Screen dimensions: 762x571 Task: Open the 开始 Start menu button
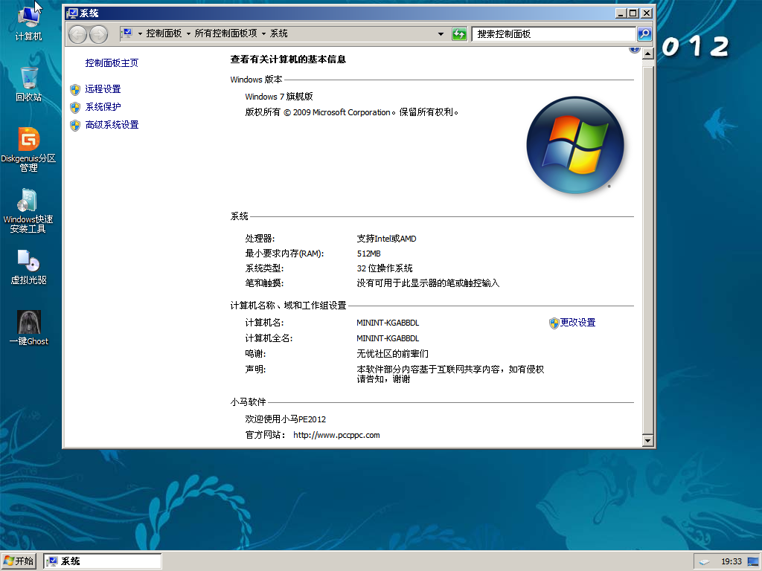[x=19, y=561]
